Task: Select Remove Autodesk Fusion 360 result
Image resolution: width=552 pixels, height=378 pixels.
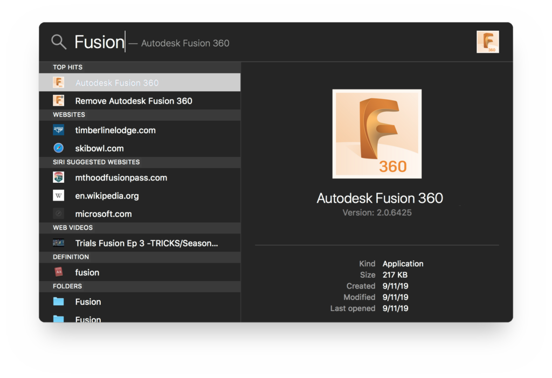Action: (140, 101)
